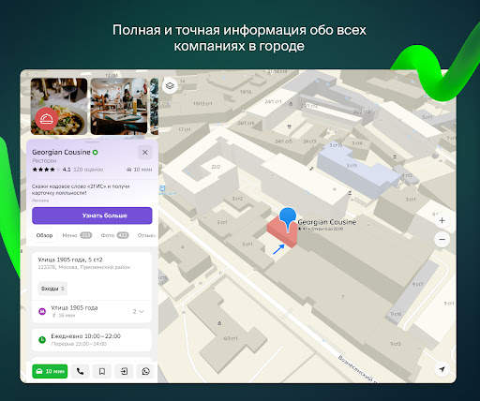This screenshot has height=401, width=480.
Task: Click the 'Улица 1905 года' metro row
Action: coord(92,311)
